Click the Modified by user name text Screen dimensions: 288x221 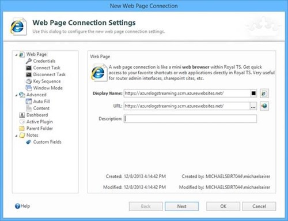click(238, 187)
